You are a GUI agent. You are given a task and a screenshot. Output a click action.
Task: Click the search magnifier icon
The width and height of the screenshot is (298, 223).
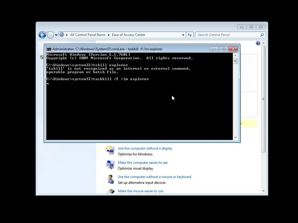(262, 35)
